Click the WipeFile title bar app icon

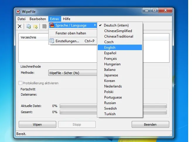tap(18, 12)
